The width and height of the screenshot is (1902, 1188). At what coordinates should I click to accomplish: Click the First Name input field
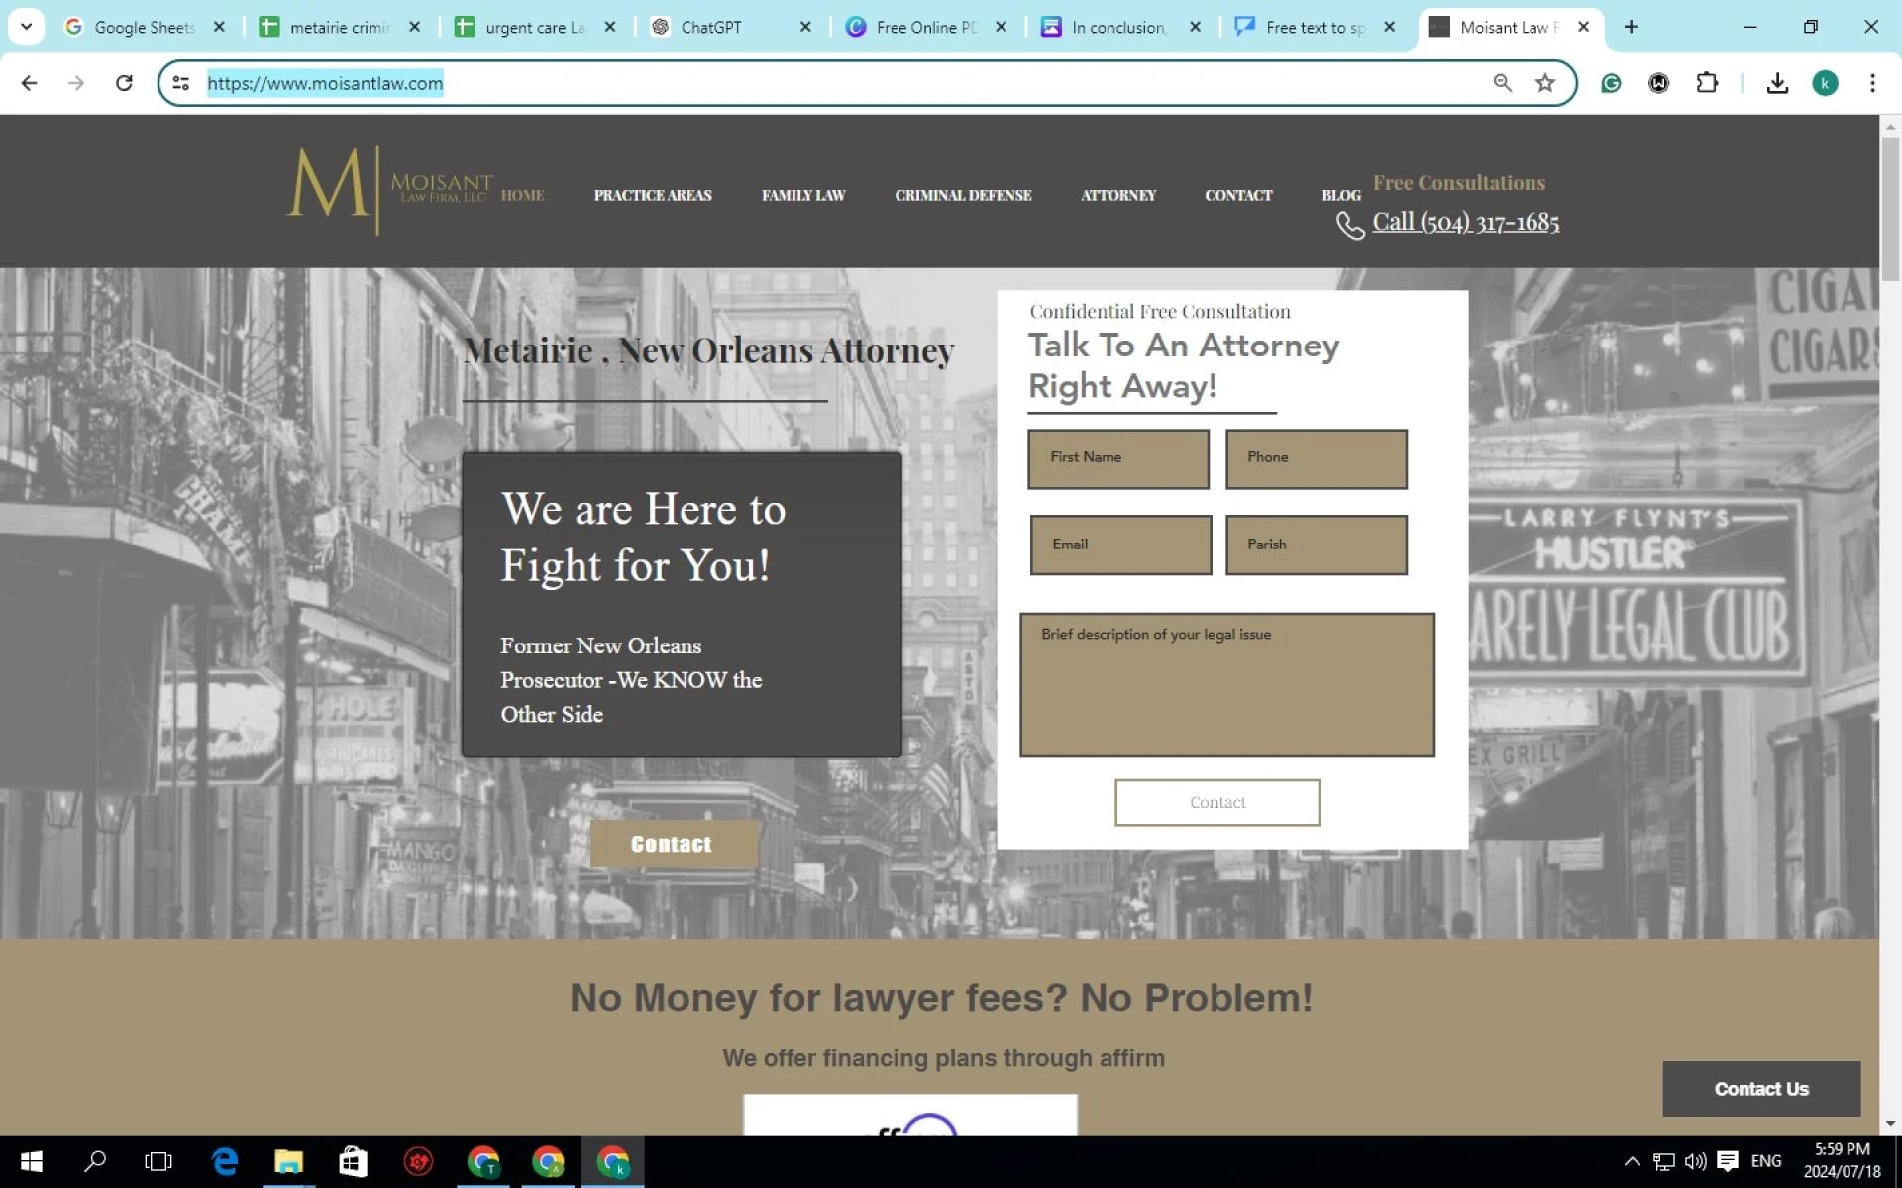tap(1117, 458)
